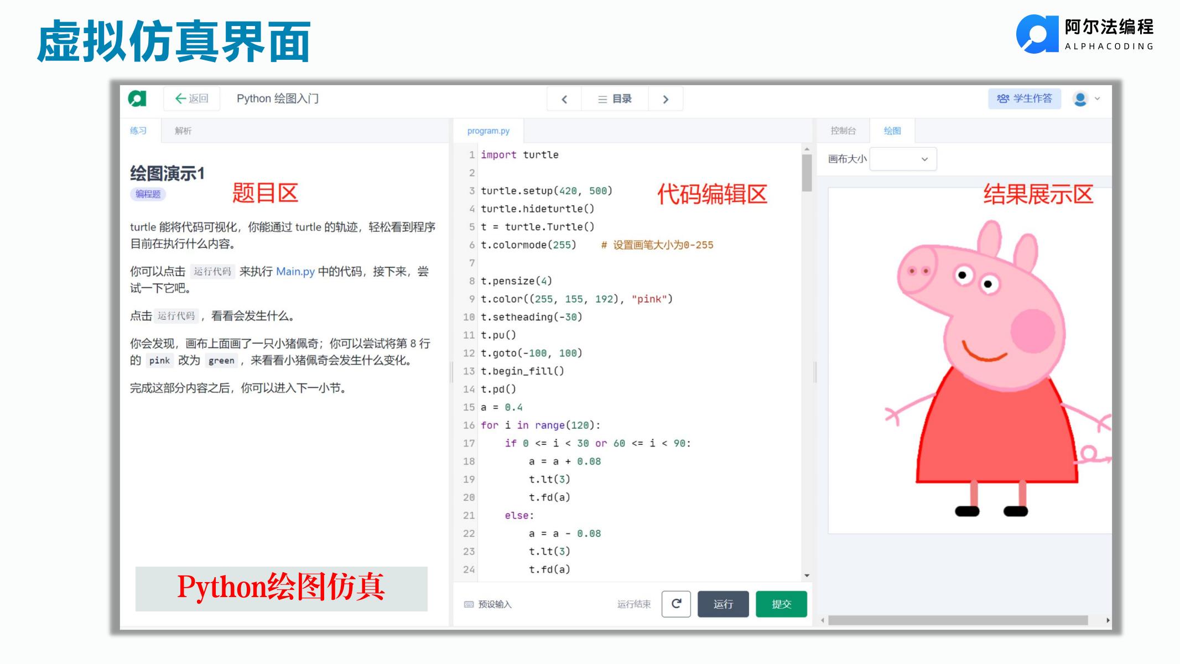Image resolution: width=1180 pixels, height=664 pixels.
Task: Click the "pink" string on line 9
Action: coord(649,299)
